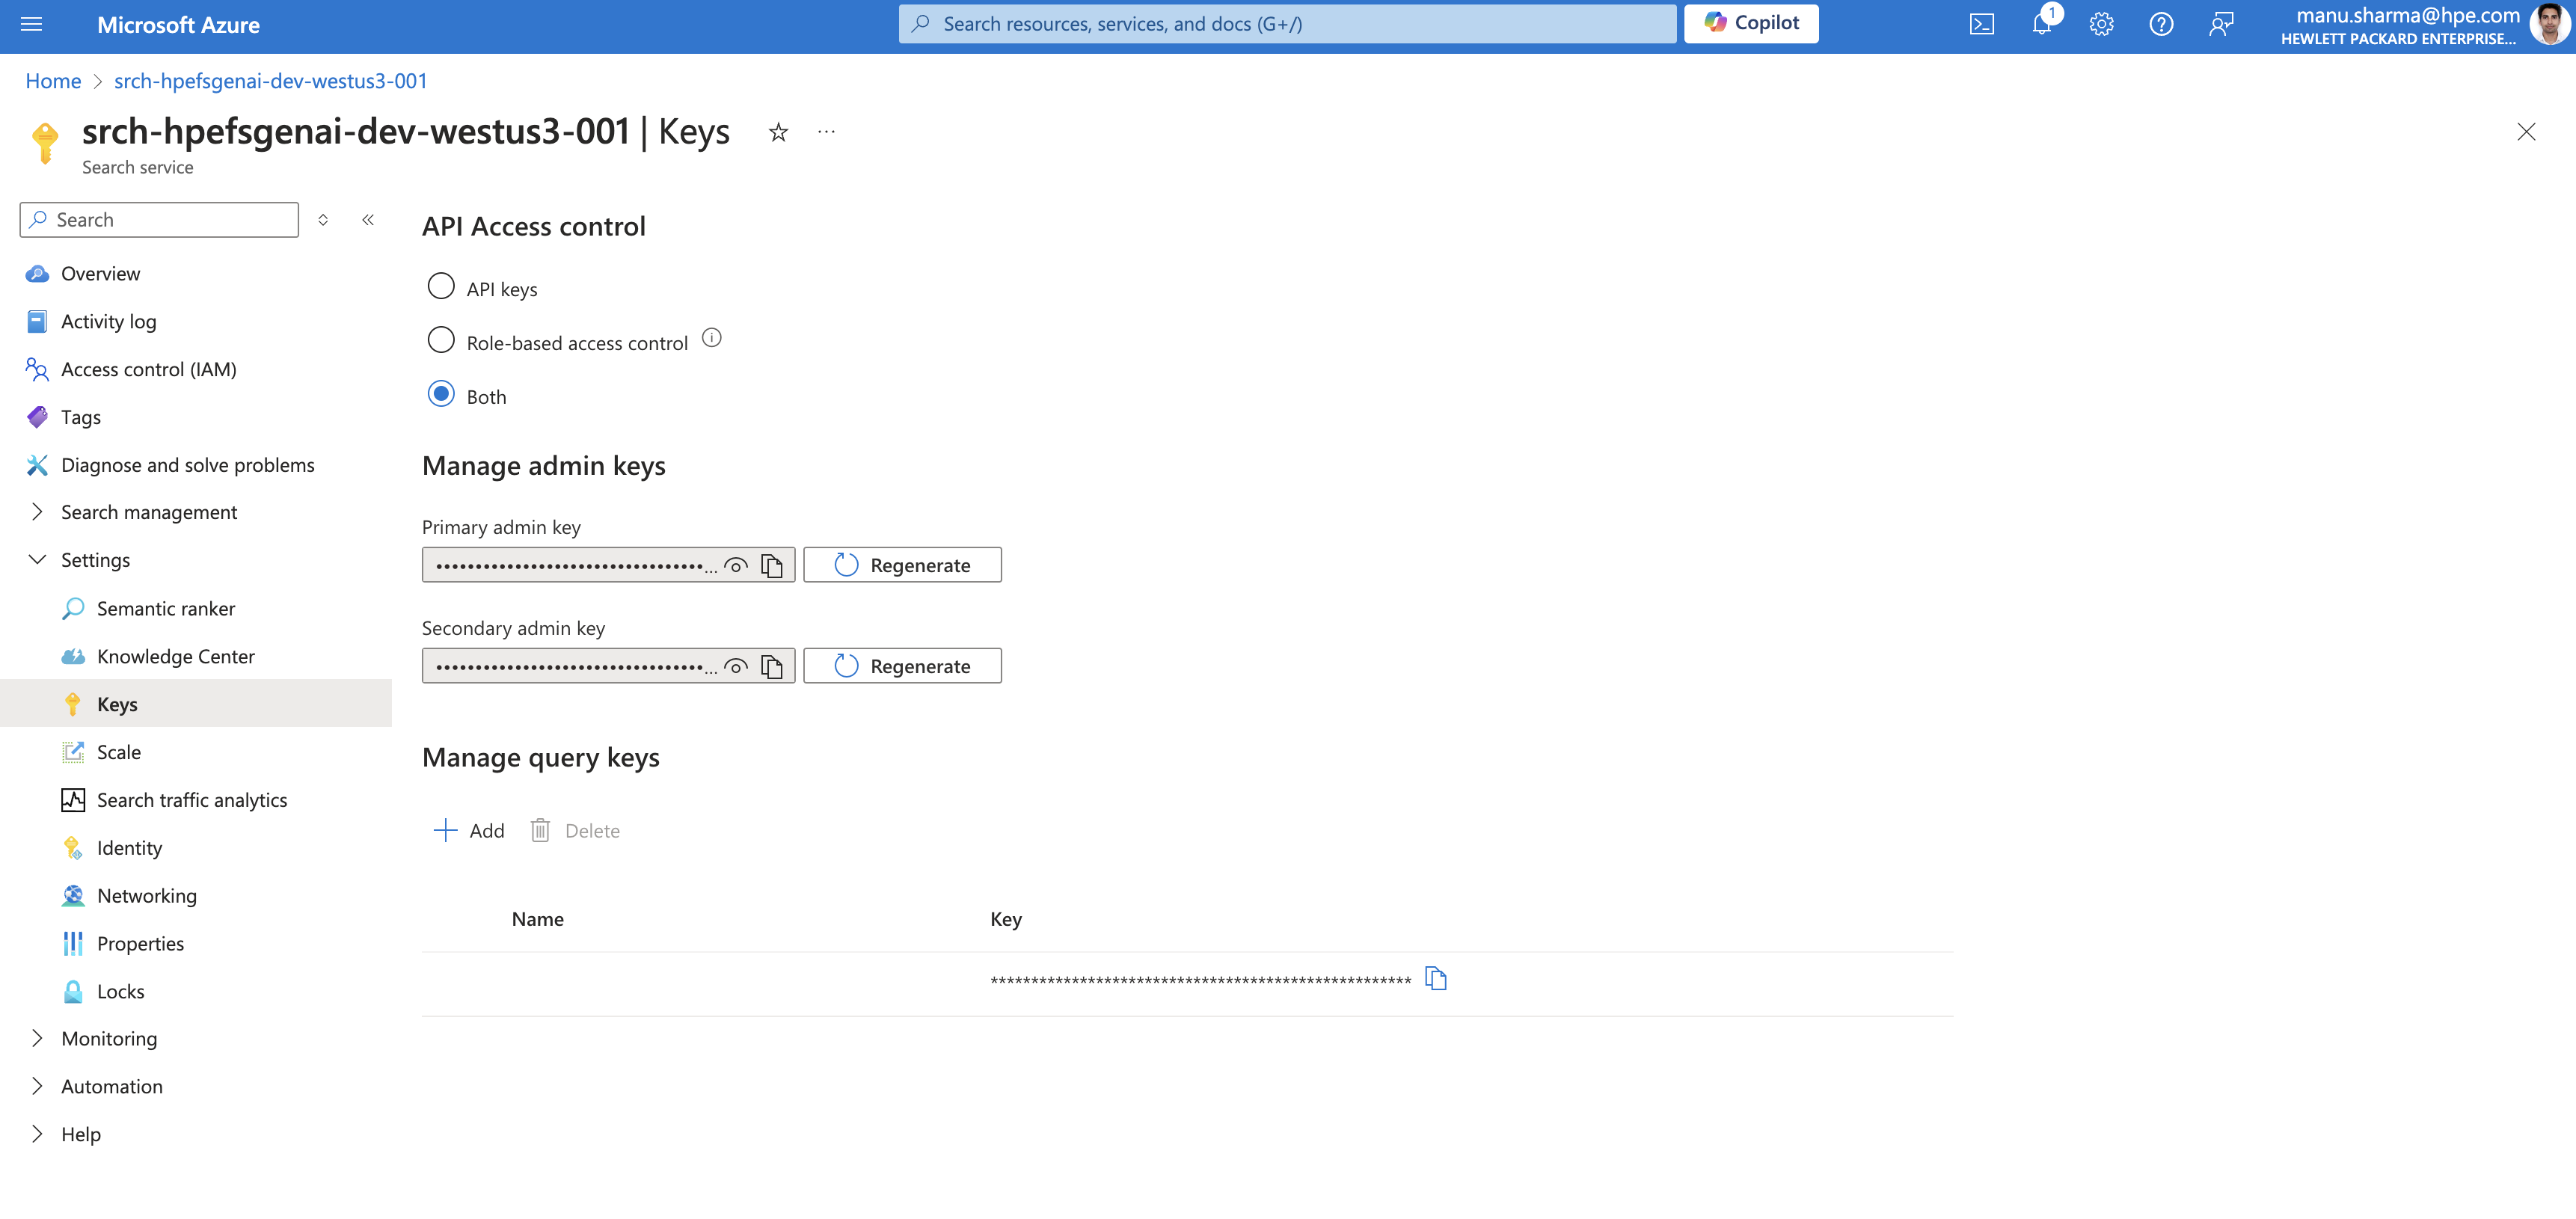Open Diagnose and solve problems
The width and height of the screenshot is (2576, 1219).
pos(187,465)
